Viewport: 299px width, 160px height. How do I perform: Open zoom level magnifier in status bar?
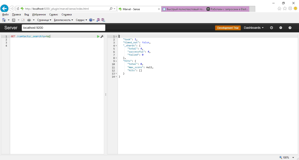tap(281, 158)
